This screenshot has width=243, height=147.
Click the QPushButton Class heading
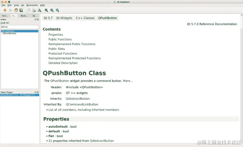click(74, 73)
